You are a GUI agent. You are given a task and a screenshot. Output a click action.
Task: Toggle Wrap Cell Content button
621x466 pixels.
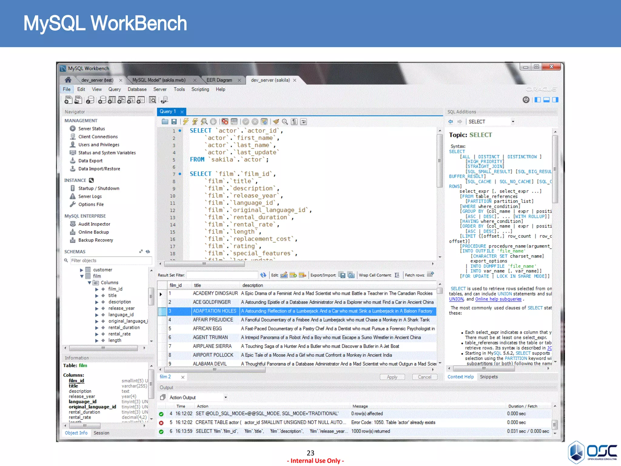(397, 275)
